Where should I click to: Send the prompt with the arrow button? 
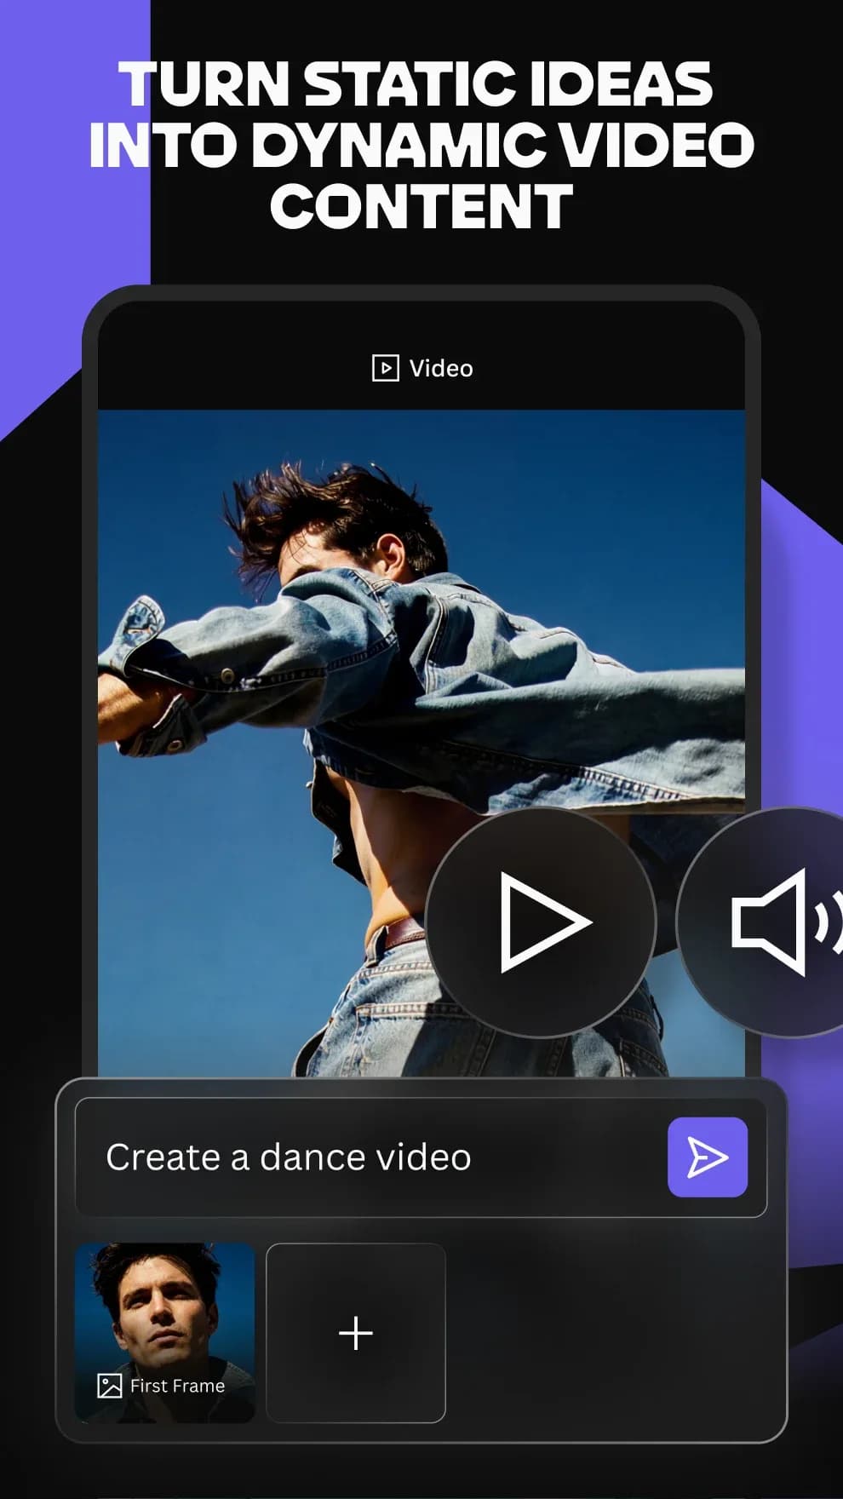(x=708, y=1157)
